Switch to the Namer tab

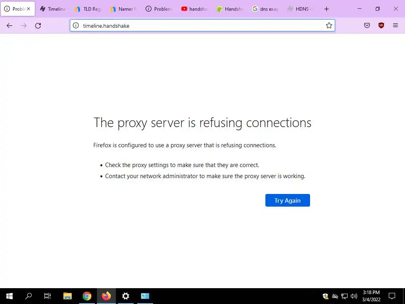[124, 9]
